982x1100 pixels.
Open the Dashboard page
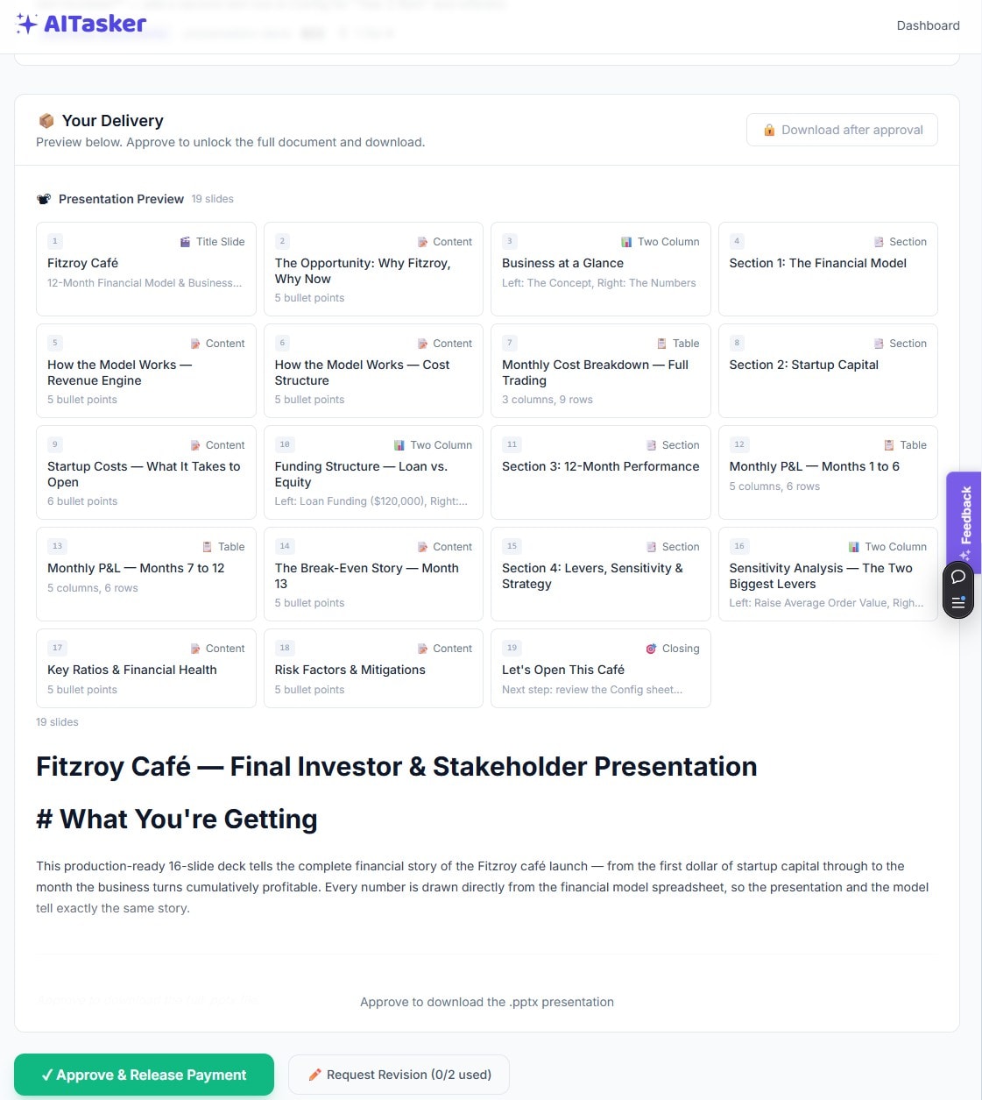click(928, 25)
